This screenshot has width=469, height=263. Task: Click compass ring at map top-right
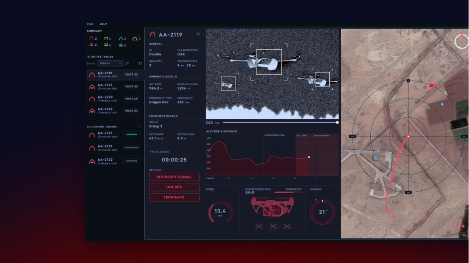[462, 41]
